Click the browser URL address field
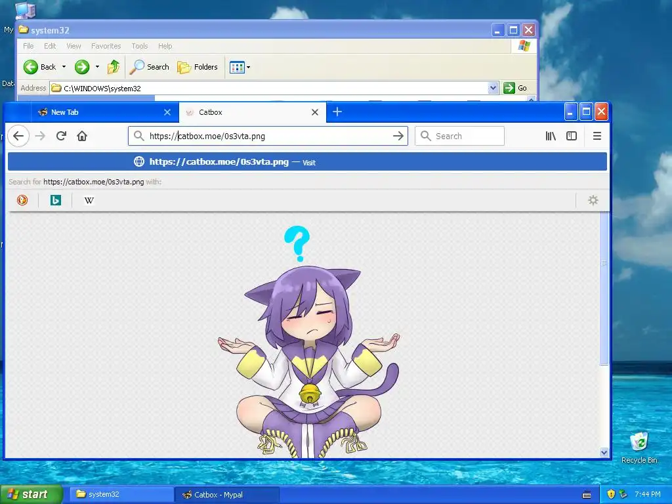The image size is (672, 504). (268, 136)
